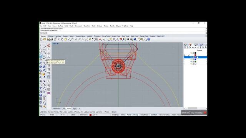The image size is (246, 138).
Task: Click the light bulb Hide objects icon
Action: [x=114, y=39]
